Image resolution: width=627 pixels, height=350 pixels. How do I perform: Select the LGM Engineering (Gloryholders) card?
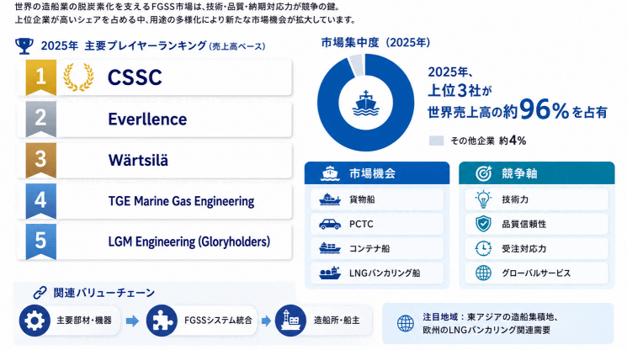click(x=154, y=241)
